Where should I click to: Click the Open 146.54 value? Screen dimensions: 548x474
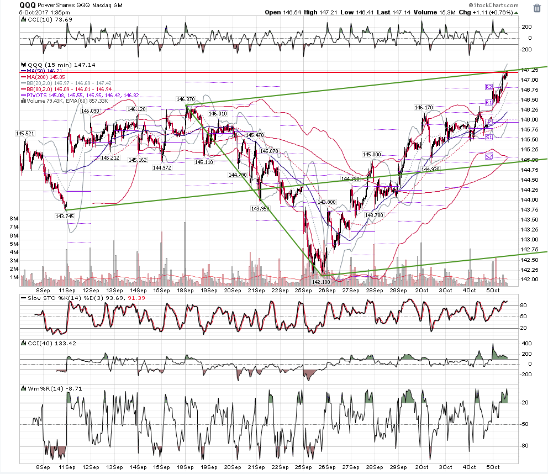283,12
